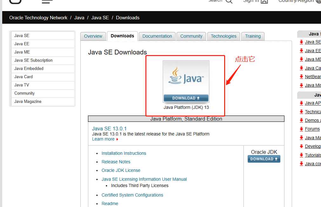321x207 pixels.
Task: Click the Sign In account icon
Action: [264, 2]
